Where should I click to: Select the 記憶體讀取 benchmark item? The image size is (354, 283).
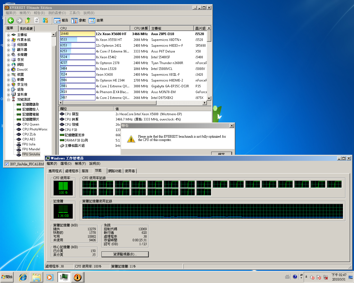point(31,104)
